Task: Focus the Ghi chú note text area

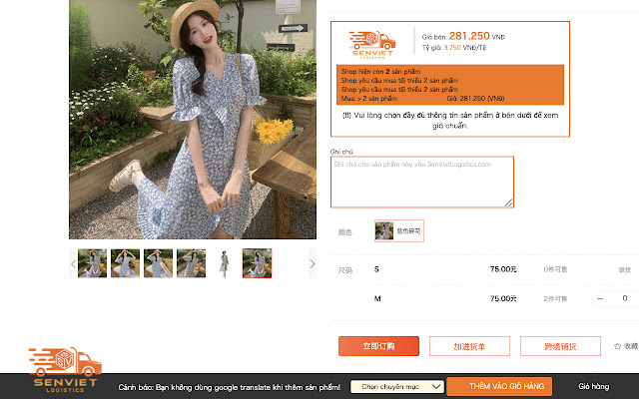Action: [x=422, y=182]
